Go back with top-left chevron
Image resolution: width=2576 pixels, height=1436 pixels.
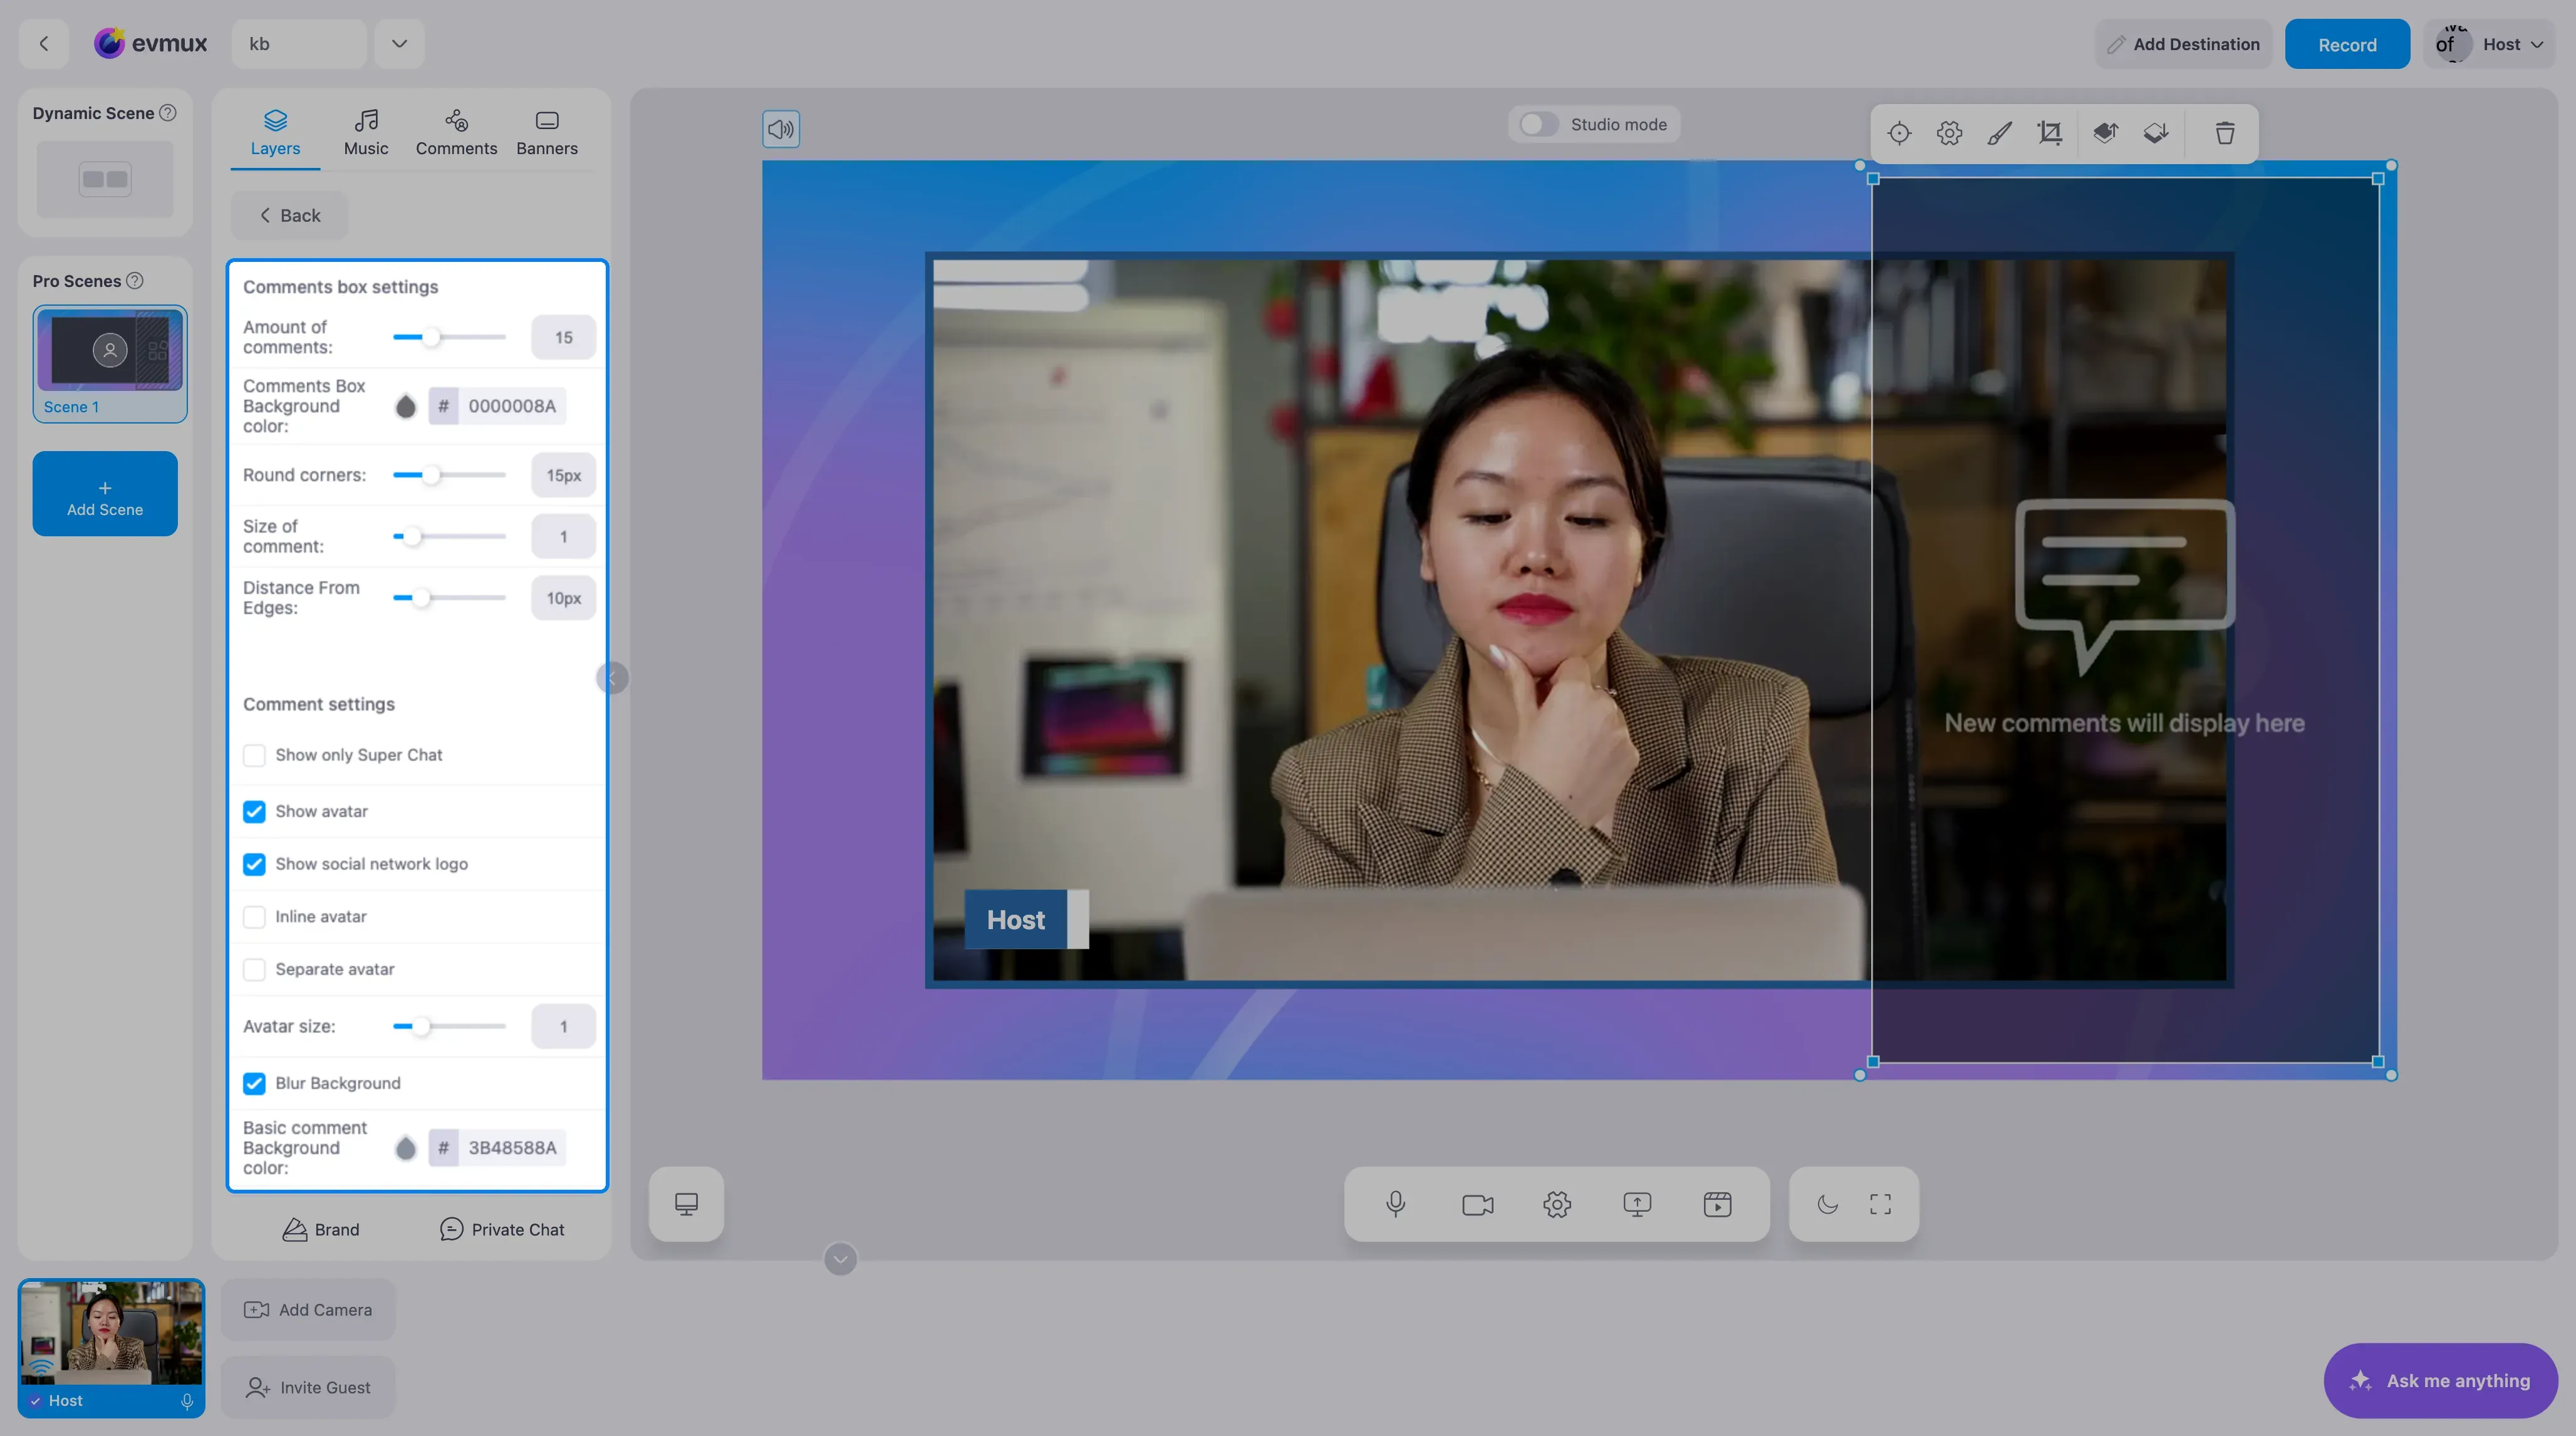(44, 44)
